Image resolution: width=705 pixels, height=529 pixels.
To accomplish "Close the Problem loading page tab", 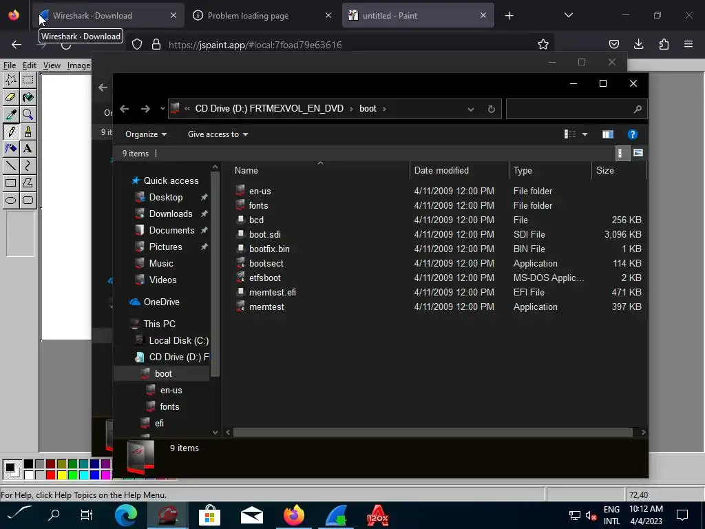I will (328, 15).
